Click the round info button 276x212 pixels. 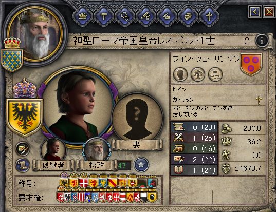(262, 41)
